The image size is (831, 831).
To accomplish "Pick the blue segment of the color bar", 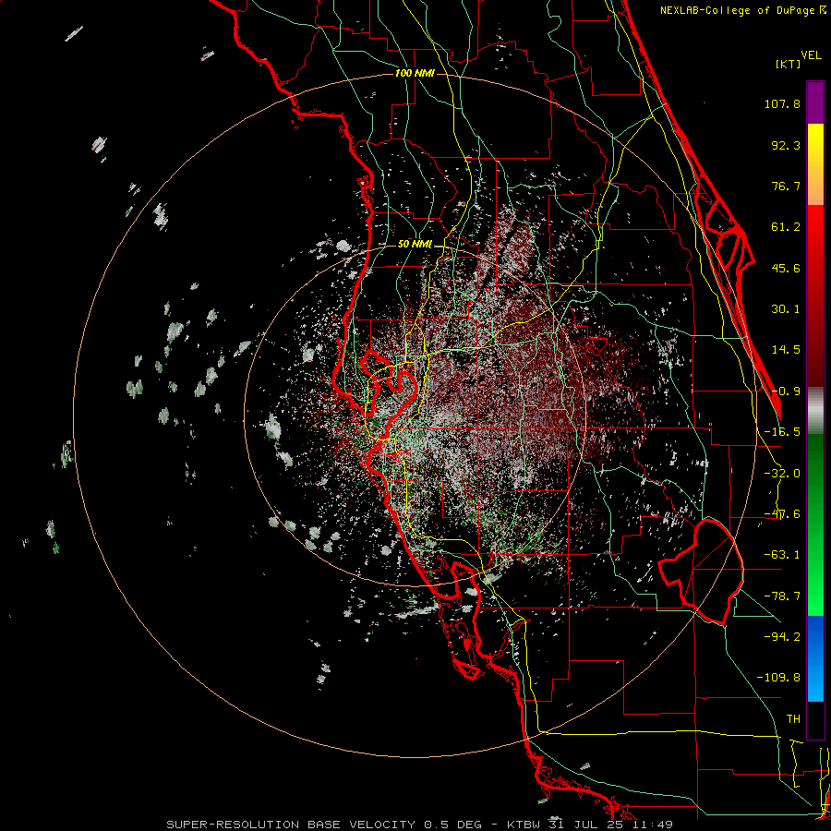I will 815,658.
